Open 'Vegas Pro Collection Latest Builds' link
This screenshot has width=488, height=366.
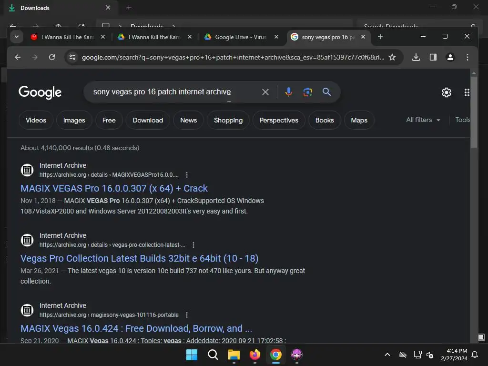(140, 258)
